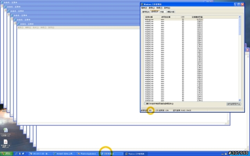The width and height of the screenshot is (250, 156).
Task: Sort processes by CPU column header
Action: pos(180,17)
